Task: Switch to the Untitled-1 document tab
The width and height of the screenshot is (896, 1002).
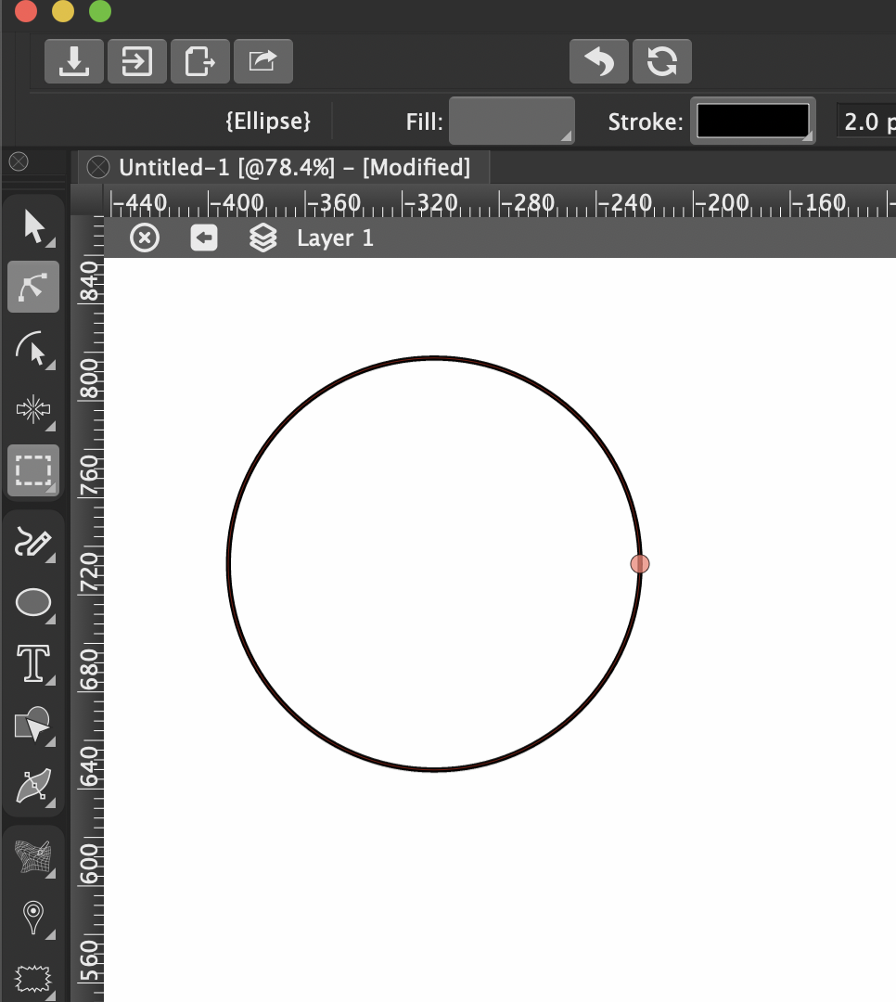Action: pyautogui.click(x=294, y=167)
